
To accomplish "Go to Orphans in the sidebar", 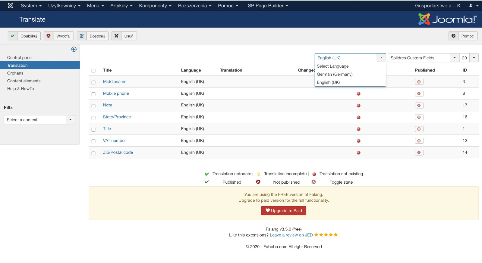I will pos(15,73).
